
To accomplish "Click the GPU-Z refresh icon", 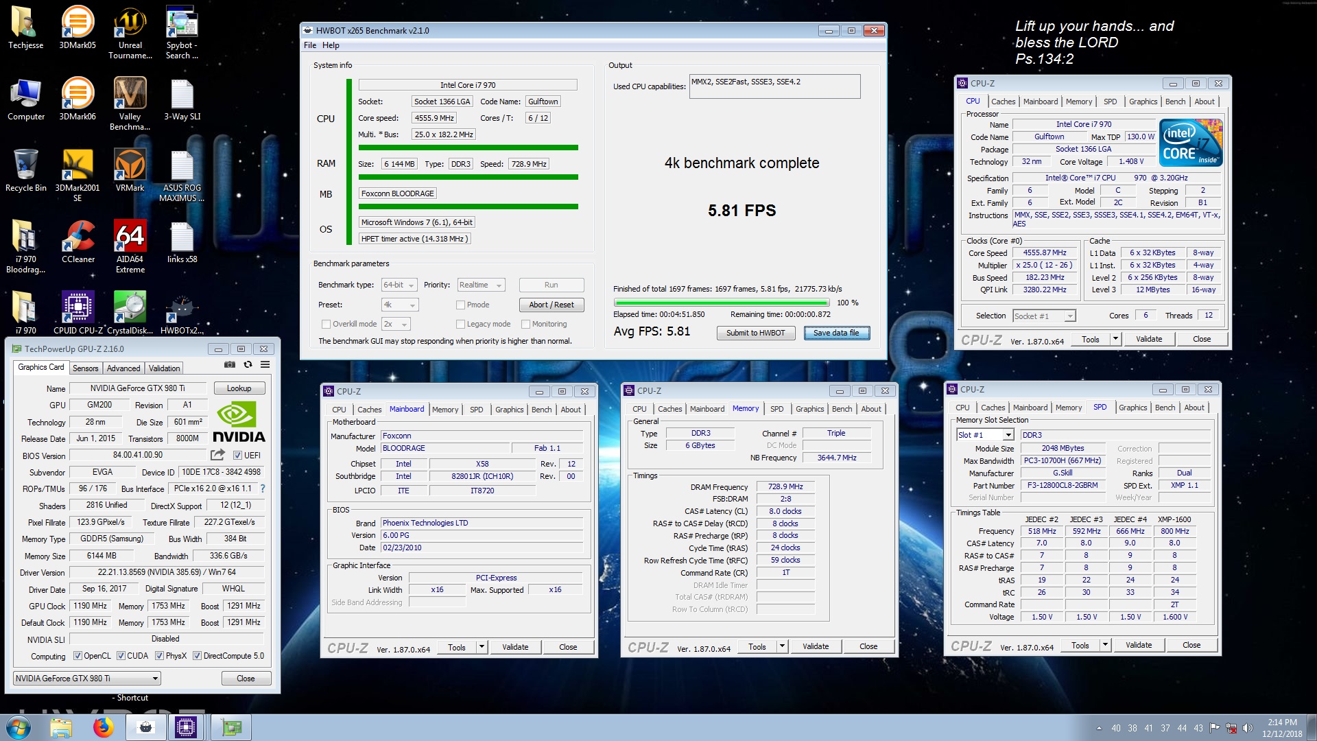I will click(248, 364).
